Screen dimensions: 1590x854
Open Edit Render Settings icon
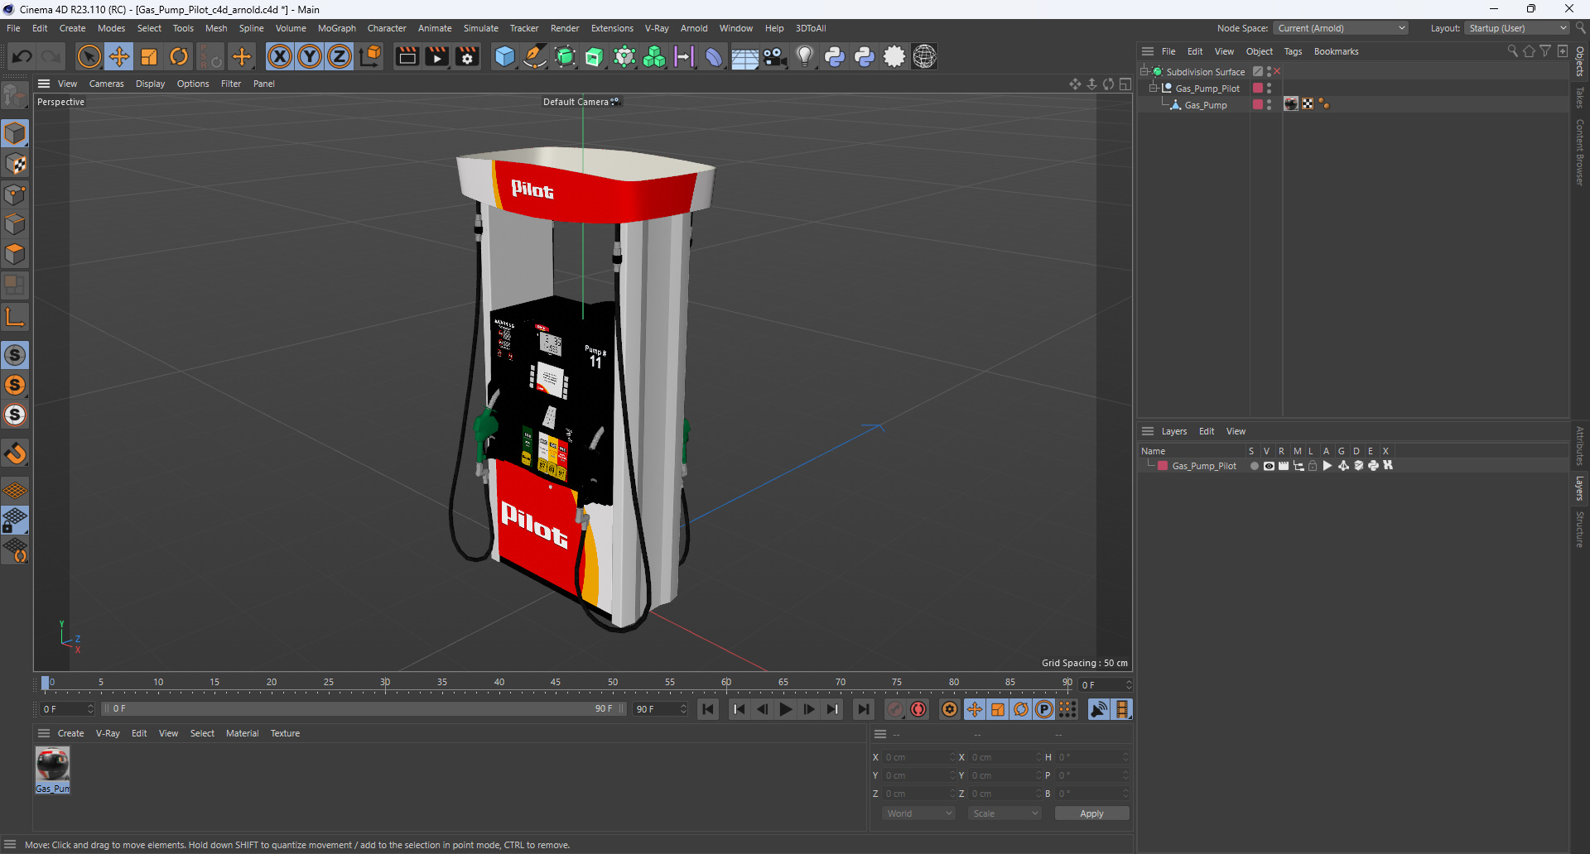468,56
